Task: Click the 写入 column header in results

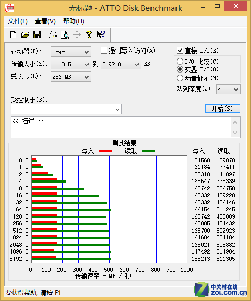Action: [198, 151]
